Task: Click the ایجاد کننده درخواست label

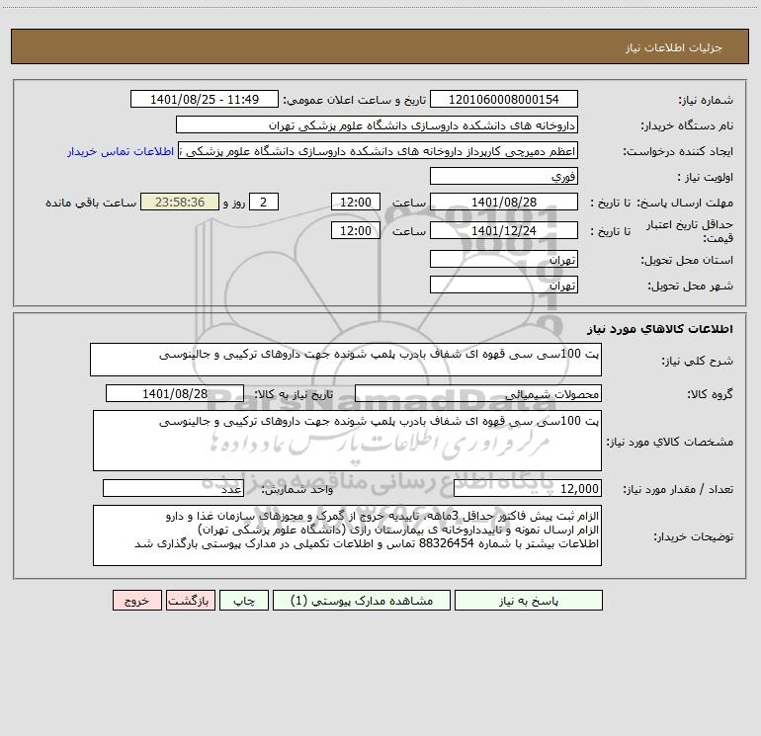Action: point(679,152)
